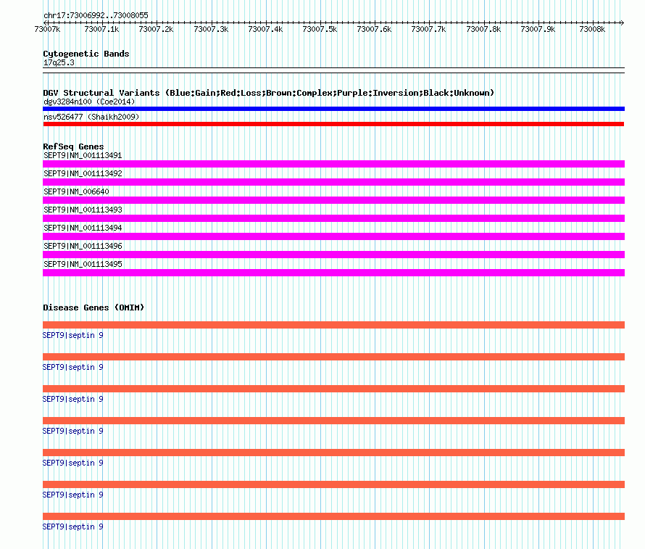645x549 pixels.
Task: Click the 73007.3k ruler tick label
Action: tap(211, 29)
